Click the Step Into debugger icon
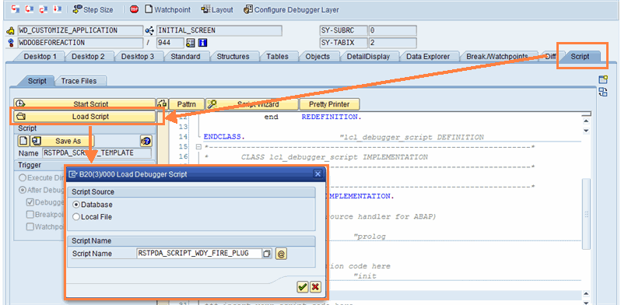The height and width of the screenshot is (305, 621). (16, 9)
